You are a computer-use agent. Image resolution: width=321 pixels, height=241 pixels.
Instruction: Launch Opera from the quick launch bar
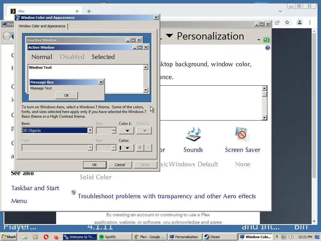pos(46,237)
